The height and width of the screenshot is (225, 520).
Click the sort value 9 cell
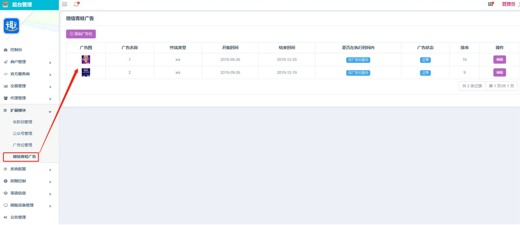pyautogui.click(x=464, y=72)
